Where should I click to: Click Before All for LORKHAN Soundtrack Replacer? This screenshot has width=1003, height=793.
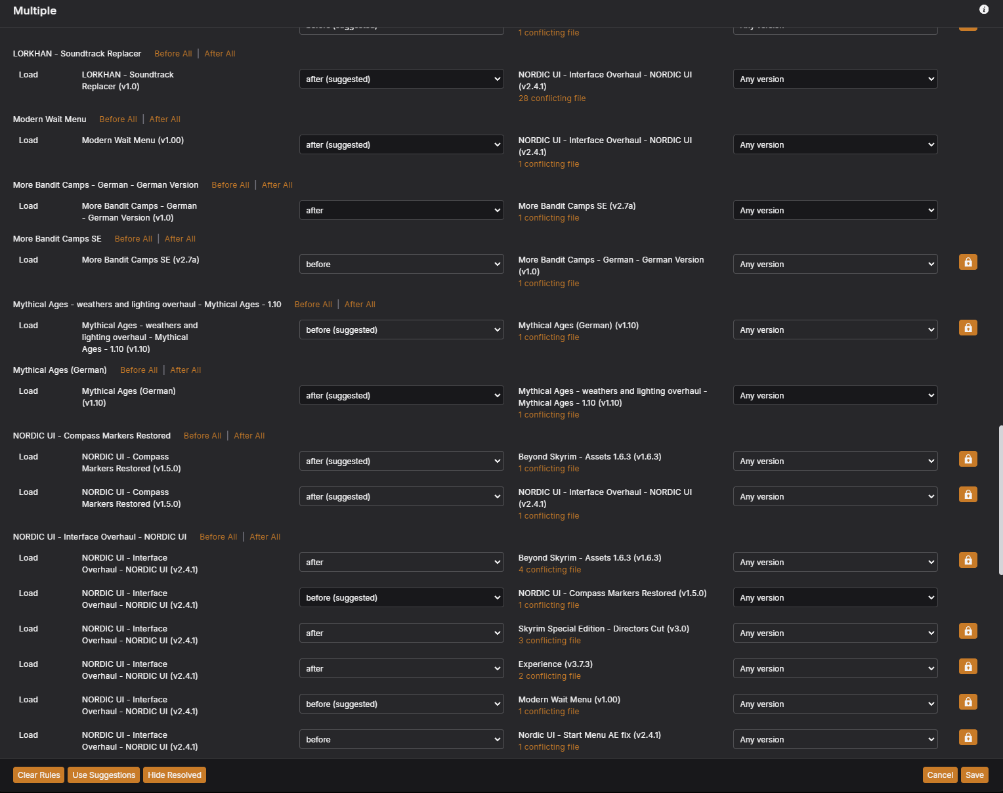click(173, 54)
